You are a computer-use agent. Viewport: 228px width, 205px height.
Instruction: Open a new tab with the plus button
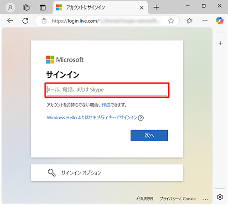click(156, 7)
